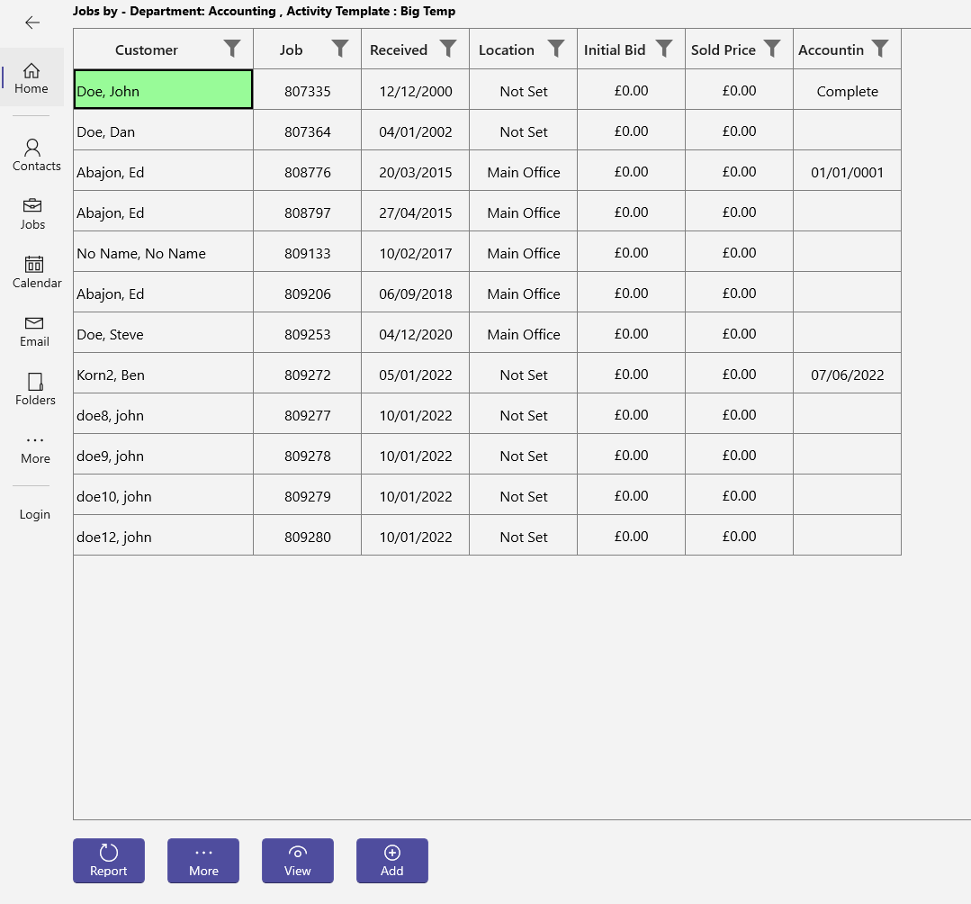Viewport: 971px width, 904px height.
Task: Open Folders in the sidebar
Action: click(x=35, y=390)
